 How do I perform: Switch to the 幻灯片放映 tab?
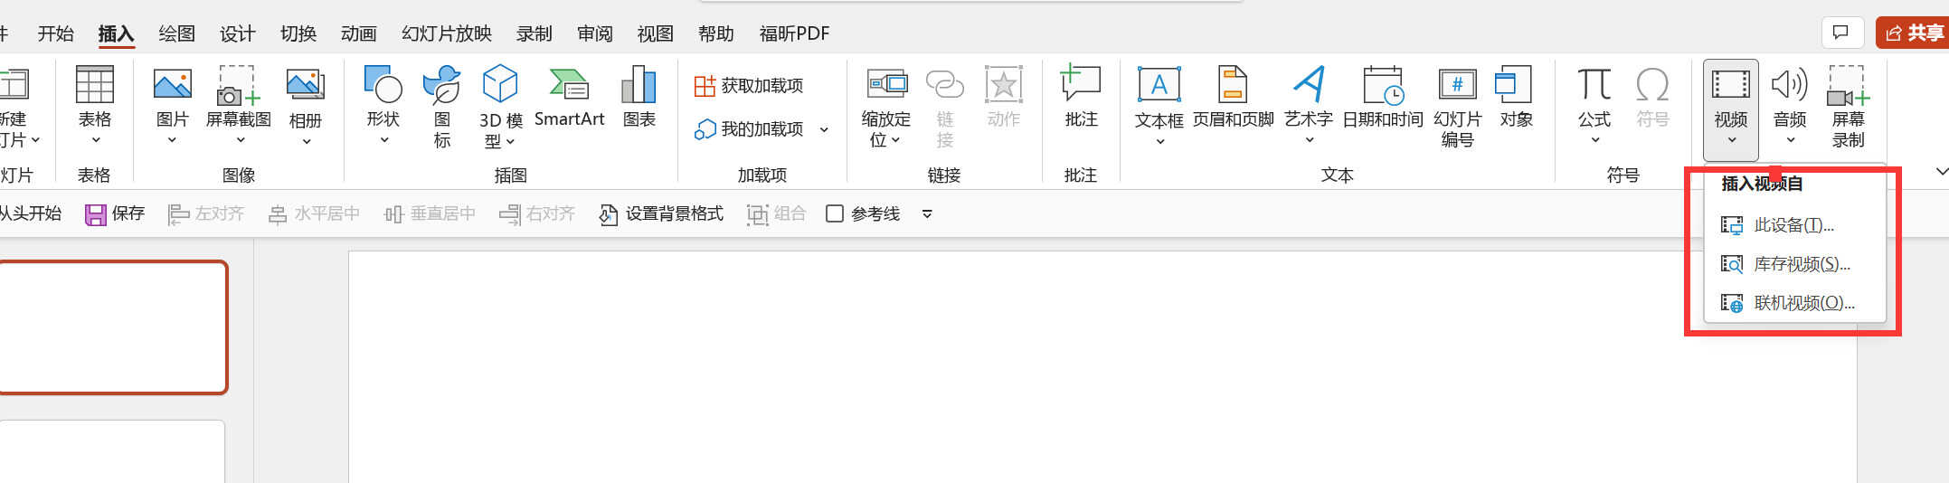coord(447,33)
